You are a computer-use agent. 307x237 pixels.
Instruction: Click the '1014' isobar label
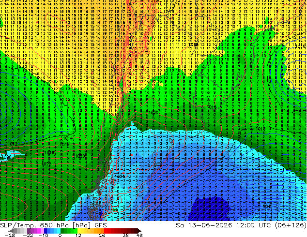click(67, 138)
